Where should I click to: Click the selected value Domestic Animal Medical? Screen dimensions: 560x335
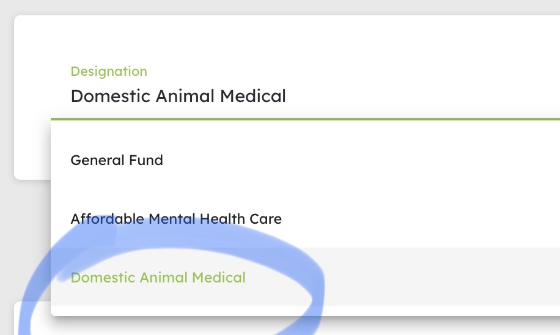point(179,96)
